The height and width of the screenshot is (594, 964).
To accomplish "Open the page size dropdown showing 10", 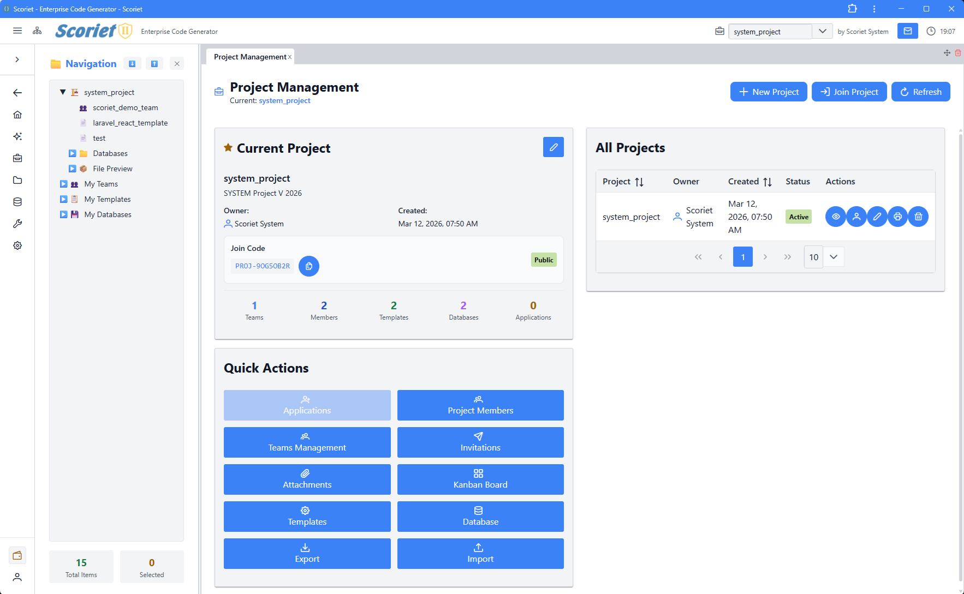I will tap(823, 256).
